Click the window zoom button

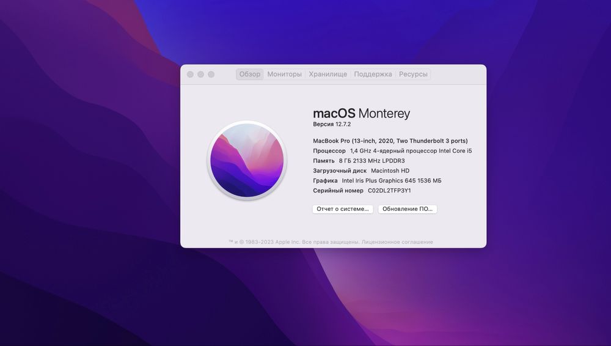pyautogui.click(x=211, y=74)
